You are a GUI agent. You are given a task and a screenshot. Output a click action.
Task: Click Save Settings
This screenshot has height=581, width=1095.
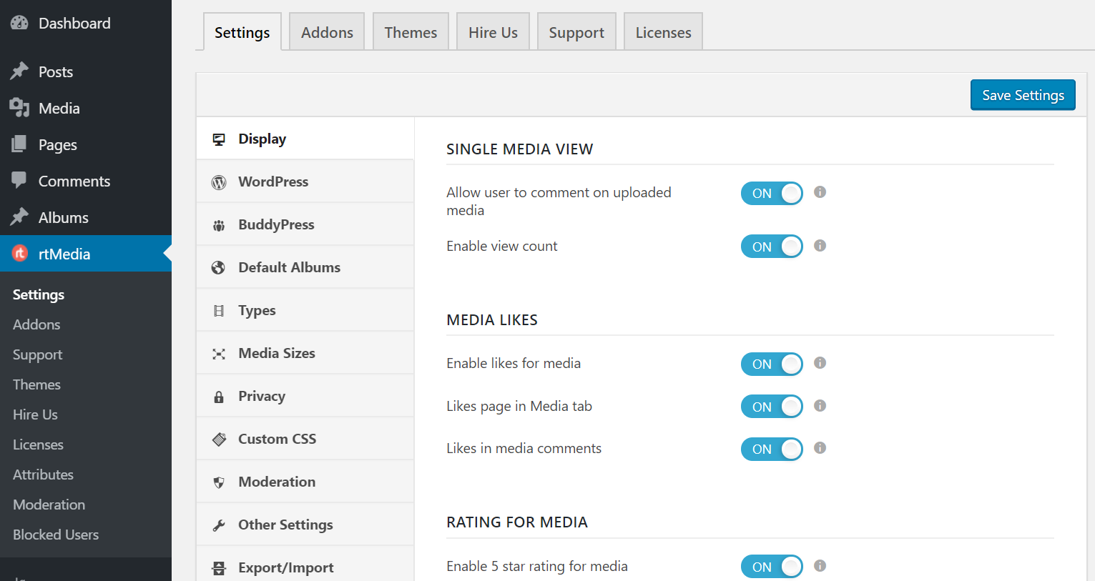click(1022, 94)
